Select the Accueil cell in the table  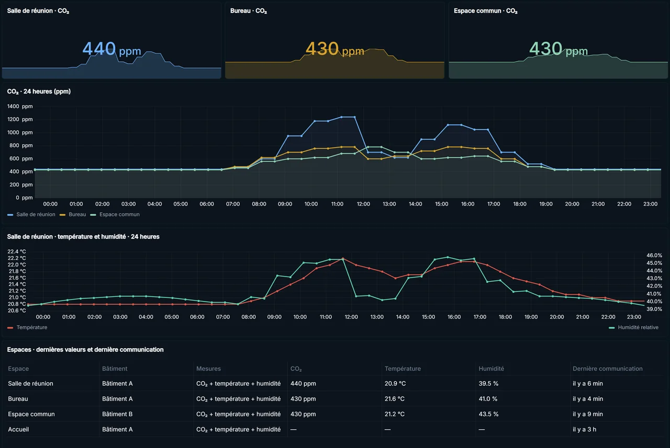(x=18, y=429)
